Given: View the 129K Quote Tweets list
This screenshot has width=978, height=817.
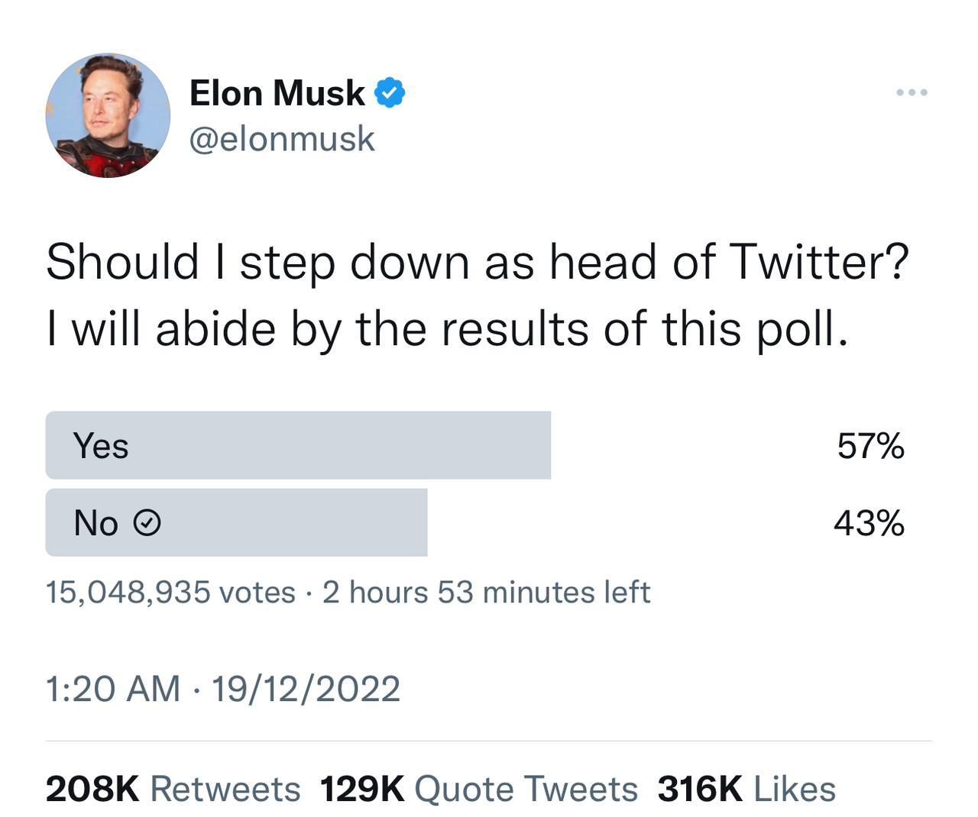Looking at the screenshot, I should 478,789.
